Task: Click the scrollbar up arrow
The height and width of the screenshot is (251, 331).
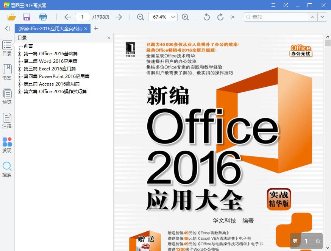Action: 328,37
